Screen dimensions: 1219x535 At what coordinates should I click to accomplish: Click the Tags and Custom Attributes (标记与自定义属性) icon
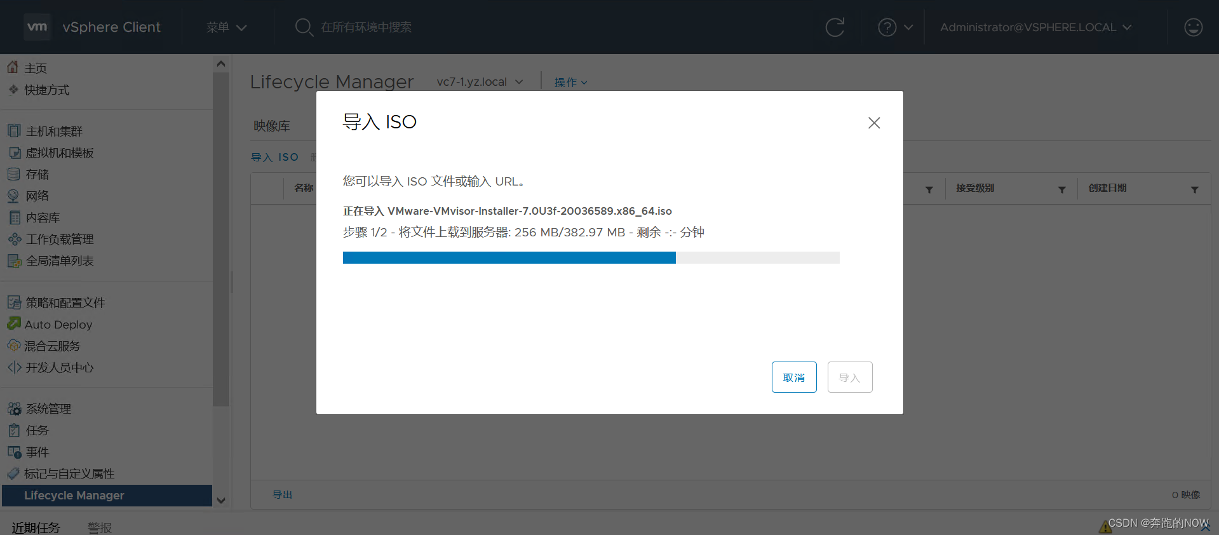13,473
